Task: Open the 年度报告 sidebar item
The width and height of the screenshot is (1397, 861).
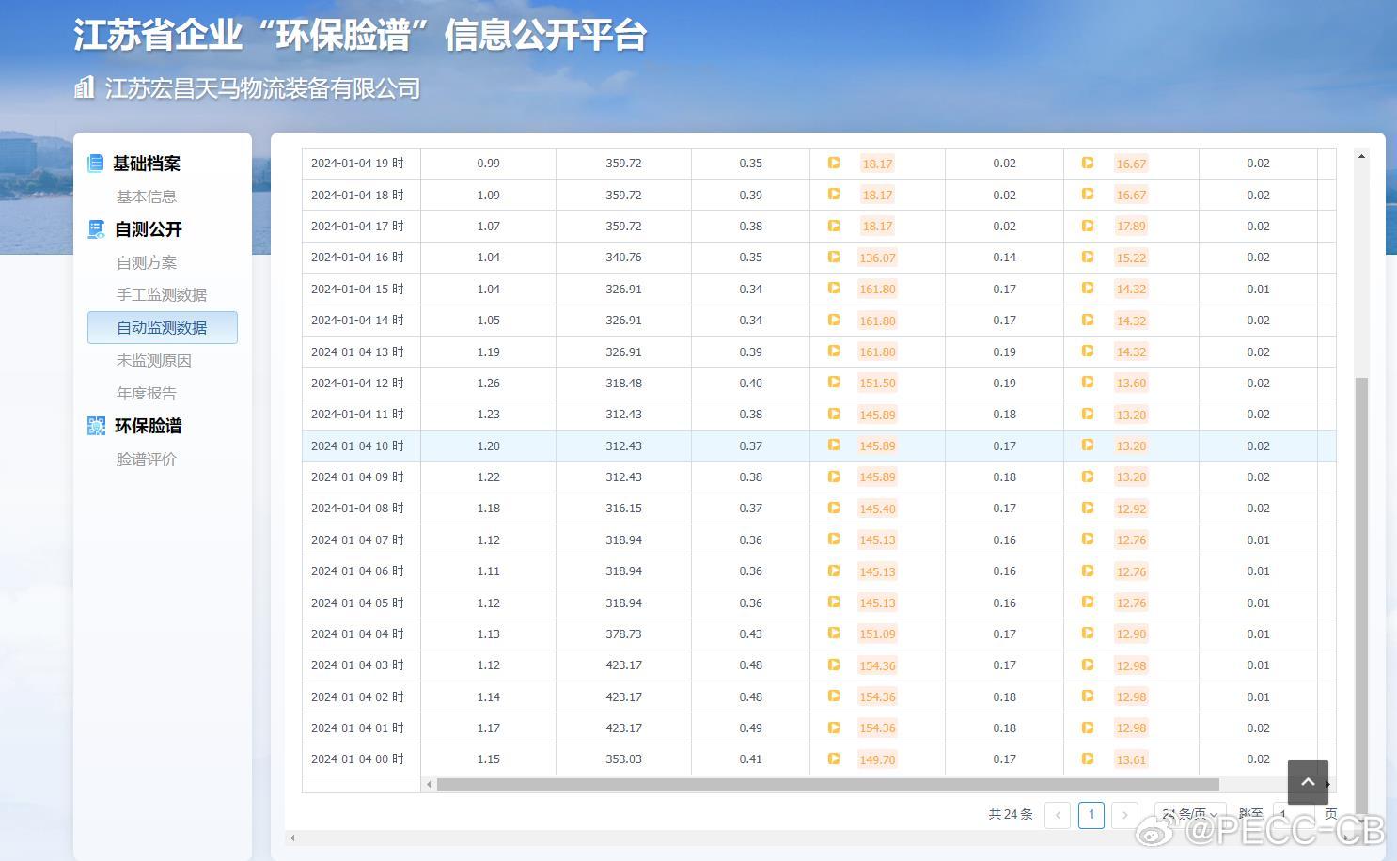Action: click(147, 393)
